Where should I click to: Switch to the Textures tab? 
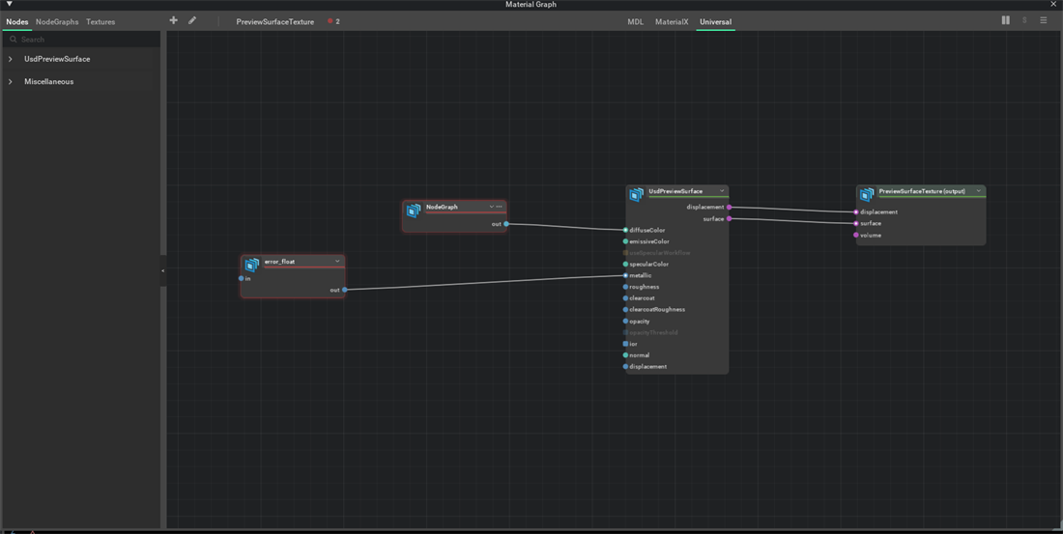(x=101, y=21)
